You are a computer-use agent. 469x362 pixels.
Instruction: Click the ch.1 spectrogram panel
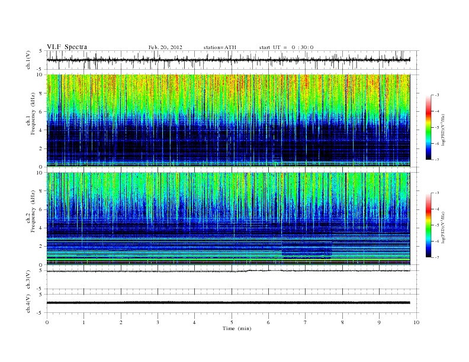(x=228, y=121)
